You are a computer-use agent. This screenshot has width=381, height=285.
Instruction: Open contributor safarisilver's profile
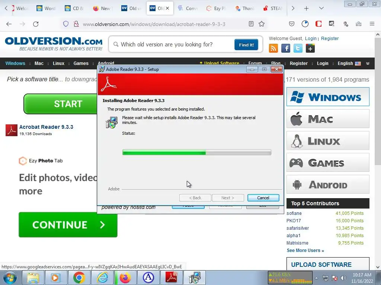tap(298, 228)
